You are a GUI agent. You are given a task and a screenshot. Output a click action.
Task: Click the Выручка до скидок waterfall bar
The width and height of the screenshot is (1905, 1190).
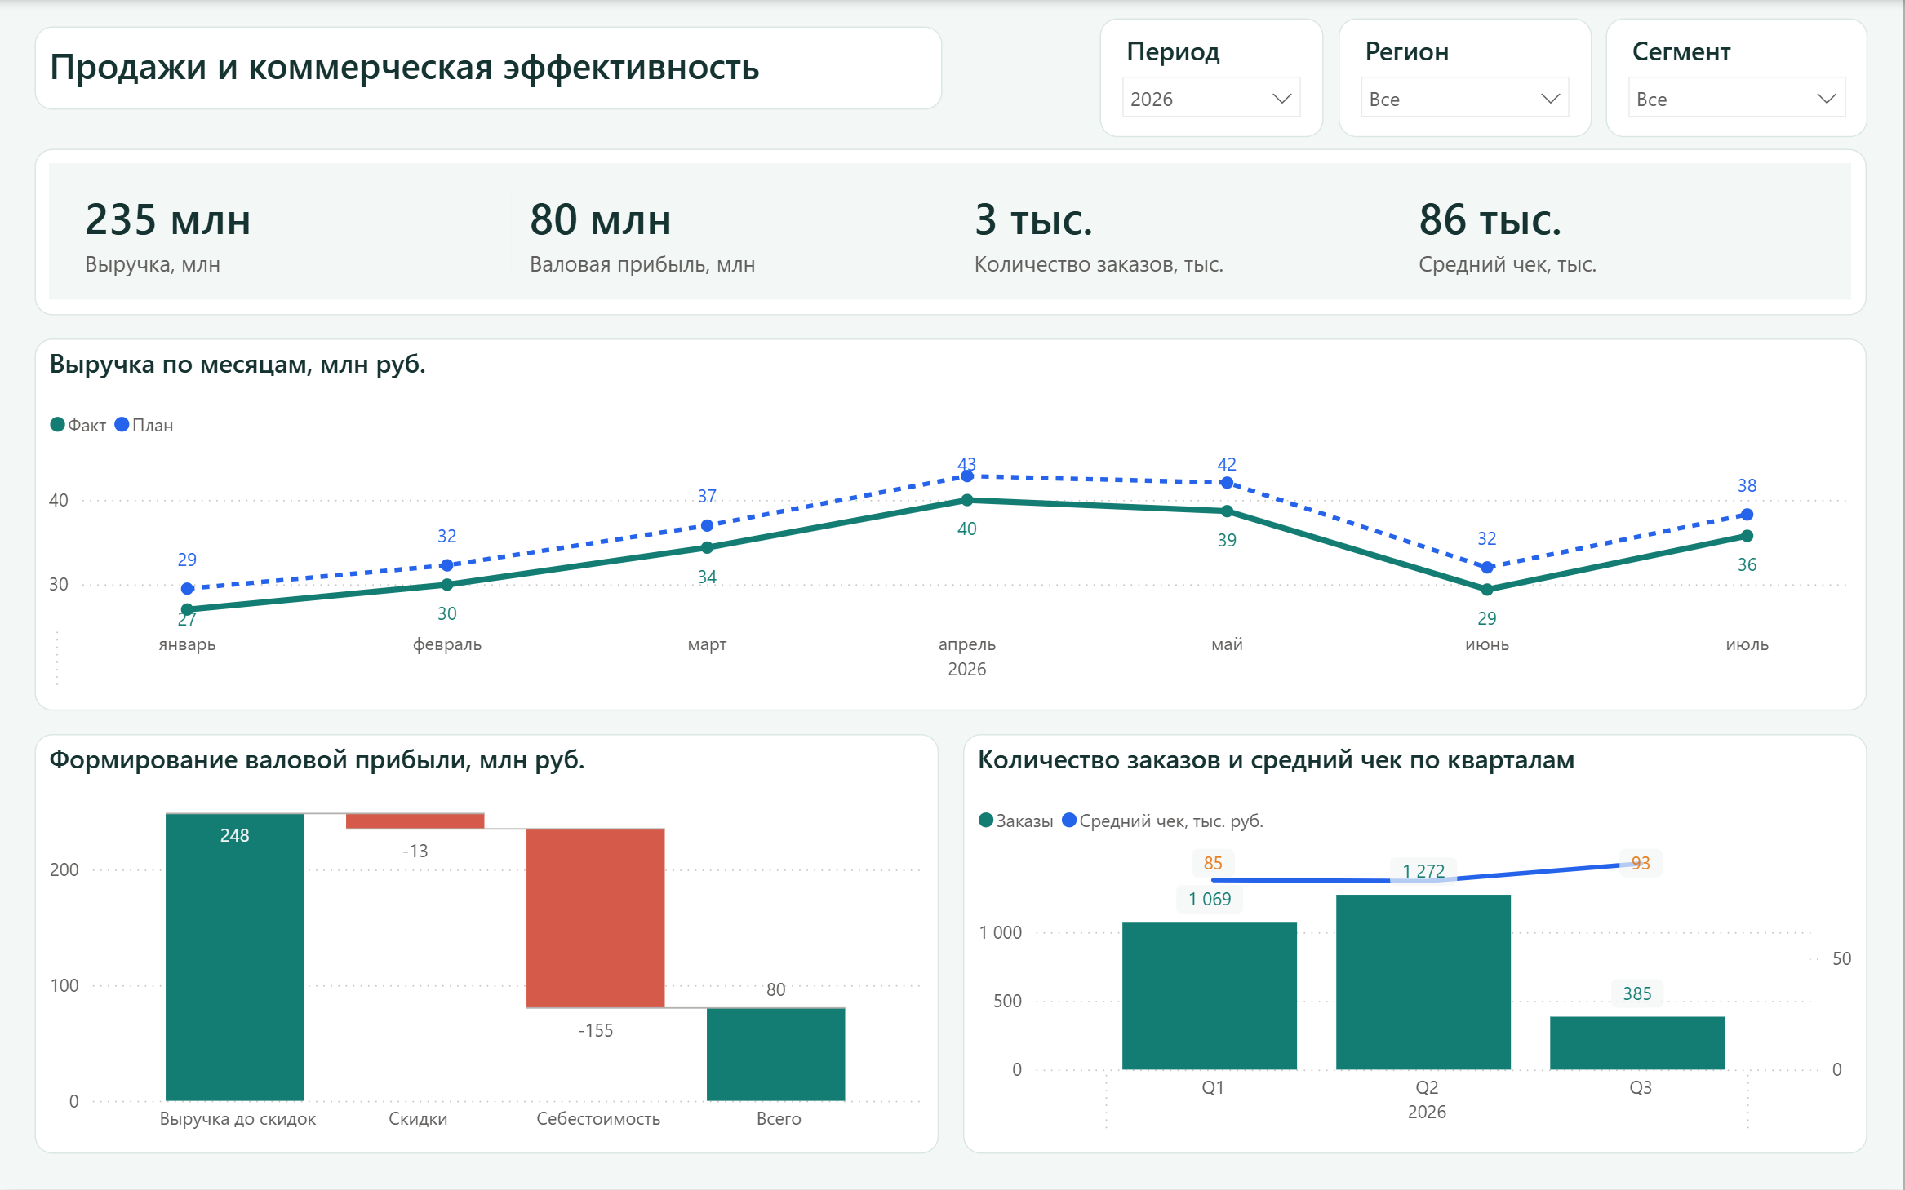[235, 957]
